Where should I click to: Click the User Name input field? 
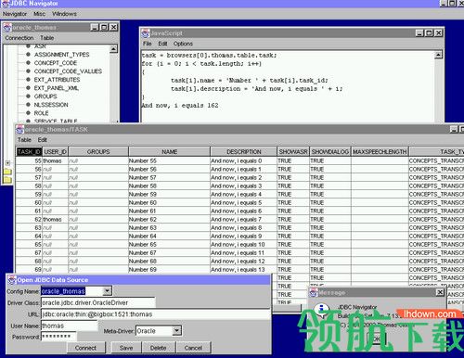(70, 326)
